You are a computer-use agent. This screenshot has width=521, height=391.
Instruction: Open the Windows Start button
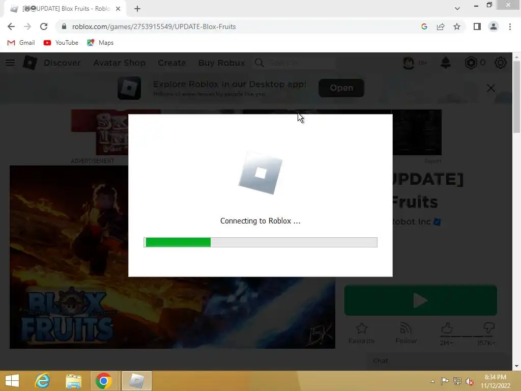point(12,381)
